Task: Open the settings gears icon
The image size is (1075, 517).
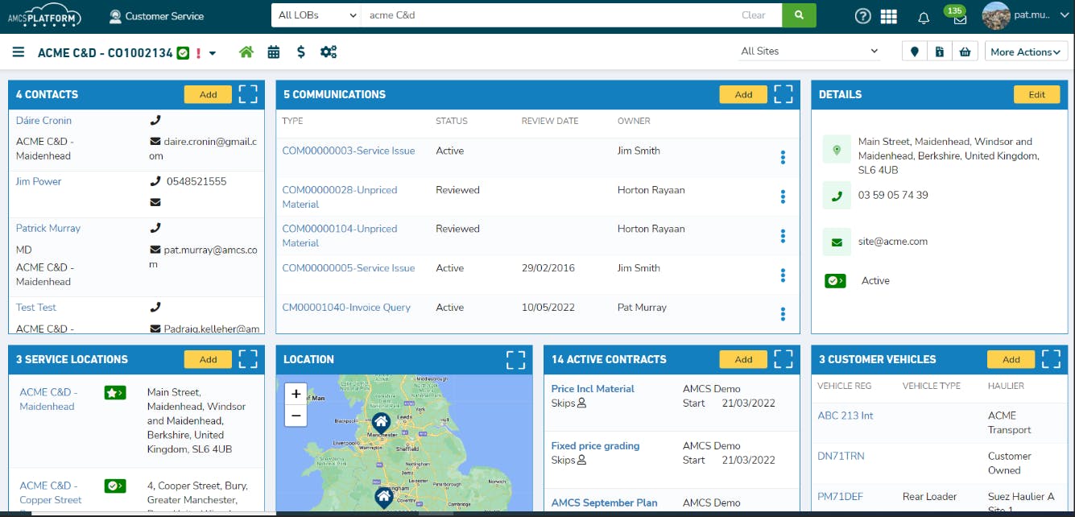Action: pyautogui.click(x=329, y=52)
